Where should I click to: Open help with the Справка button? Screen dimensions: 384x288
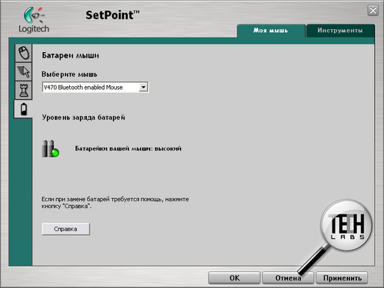click(65, 229)
